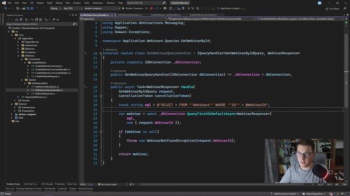Close the Solution Explorer panel
The image size is (350, 196).
pyautogui.click(x=76, y=15)
